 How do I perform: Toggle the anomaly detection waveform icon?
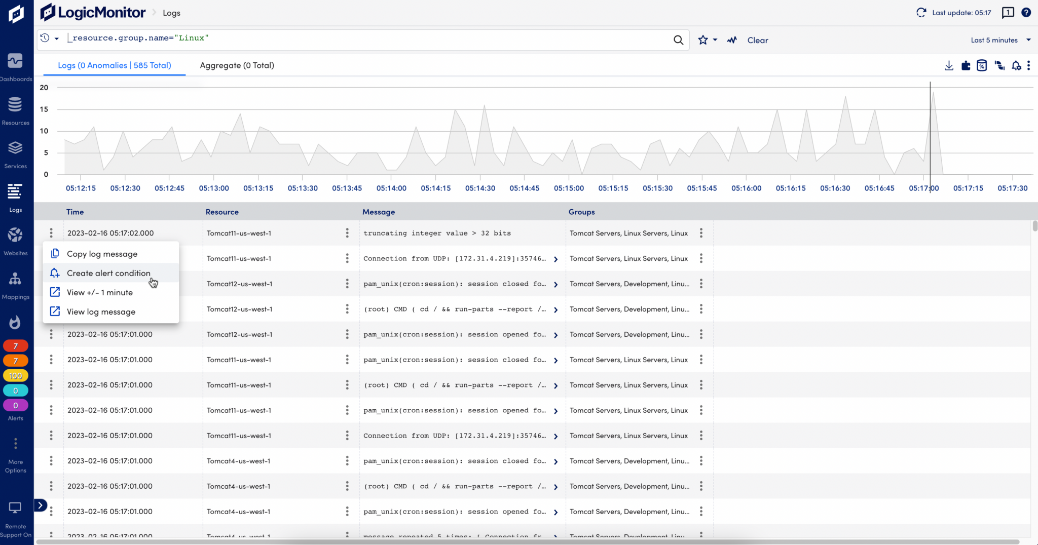click(x=731, y=40)
